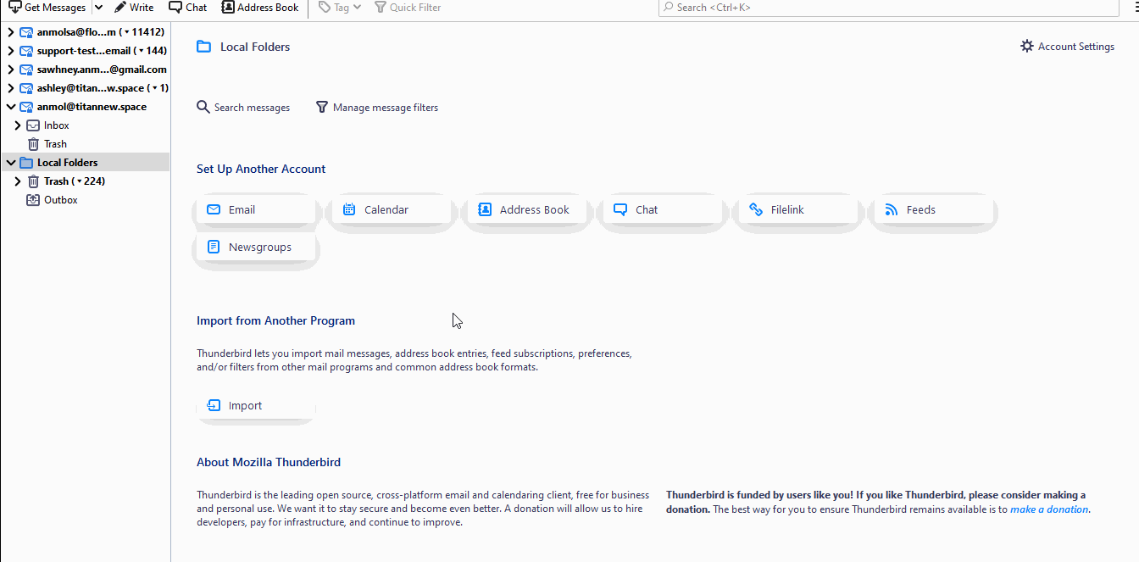Open the Get Messages dropdown arrow

pyautogui.click(x=98, y=8)
